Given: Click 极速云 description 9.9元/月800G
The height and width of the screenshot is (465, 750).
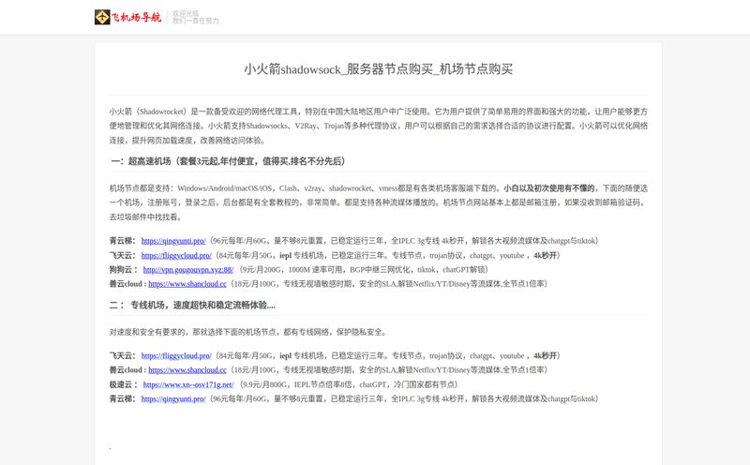Looking at the screenshot, I should [349, 384].
